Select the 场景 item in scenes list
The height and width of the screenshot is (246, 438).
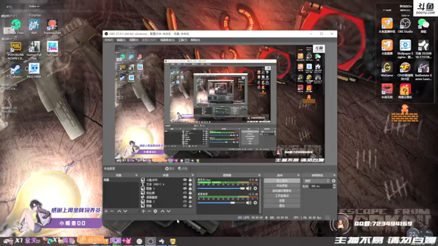120,180
